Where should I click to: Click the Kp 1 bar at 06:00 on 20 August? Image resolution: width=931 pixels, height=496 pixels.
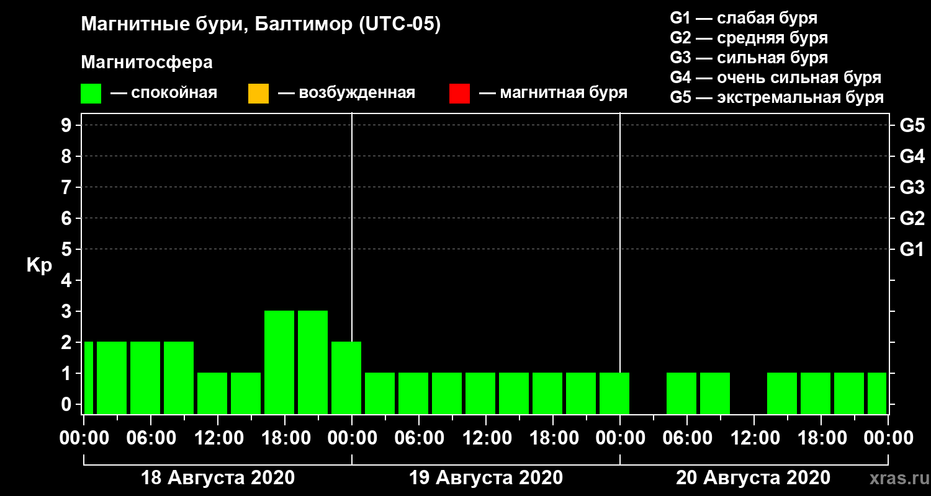[681, 393]
